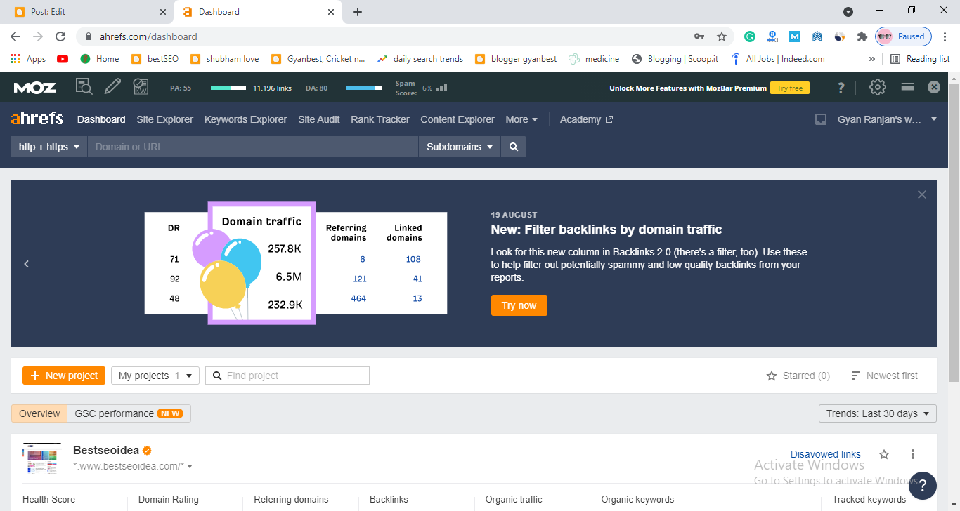The height and width of the screenshot is (511, 960).
Task: Show more bookmarks chevron
Action: click(872, 59)
